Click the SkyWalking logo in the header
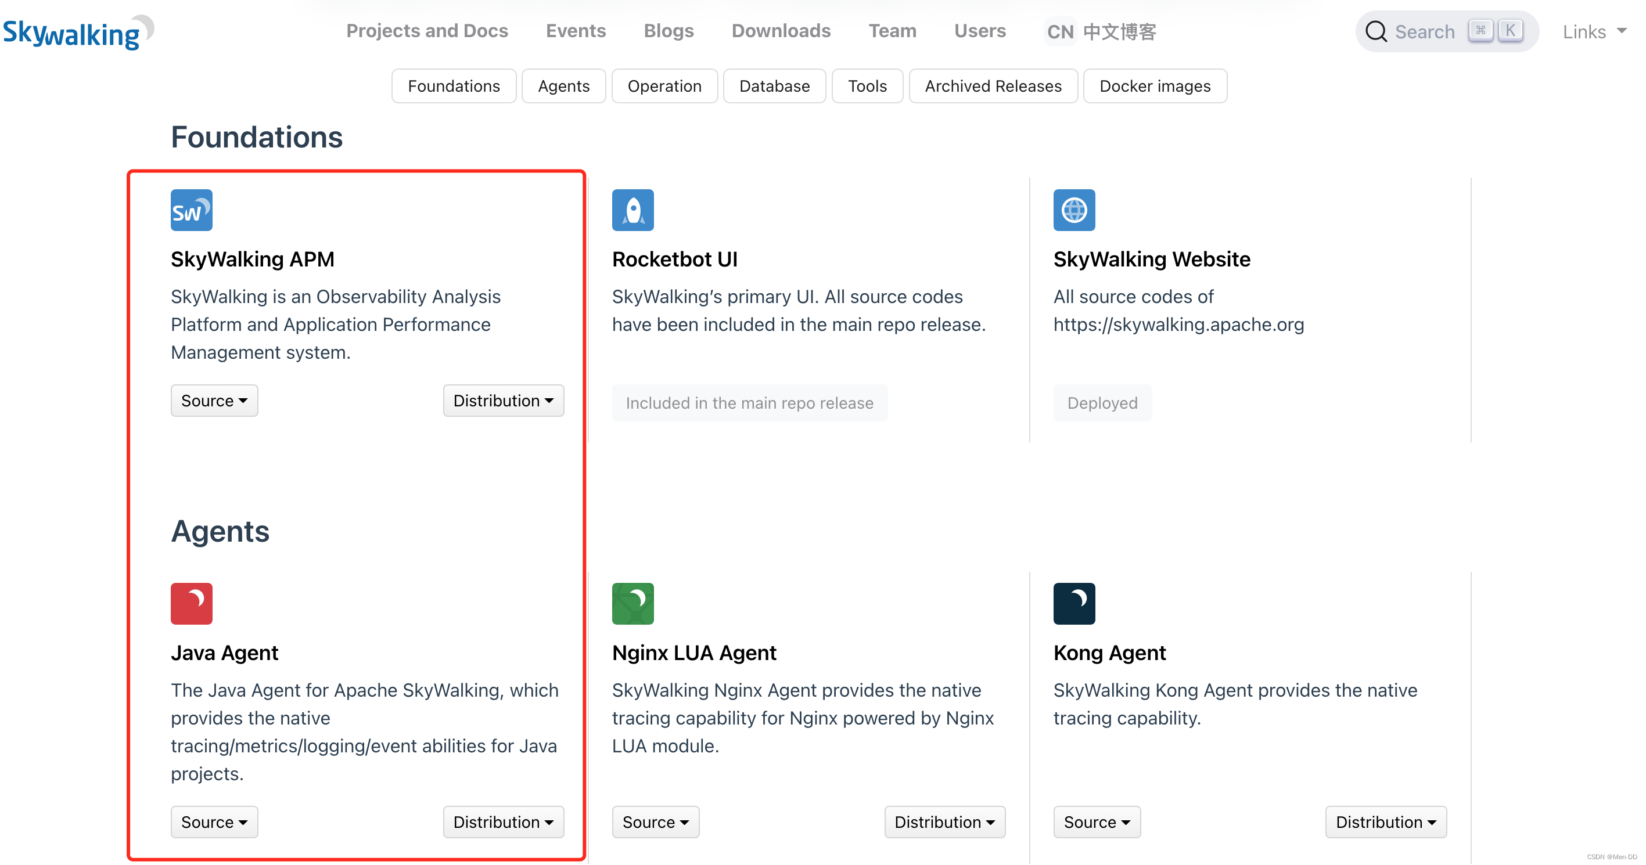 [x=78, y=32]
